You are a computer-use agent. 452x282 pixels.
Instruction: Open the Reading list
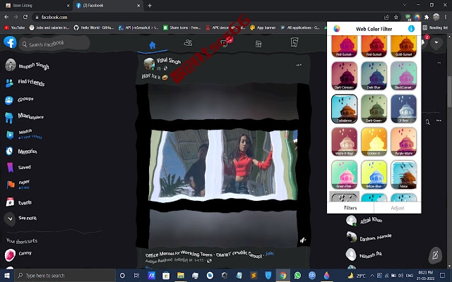click(x=435, y=27)
